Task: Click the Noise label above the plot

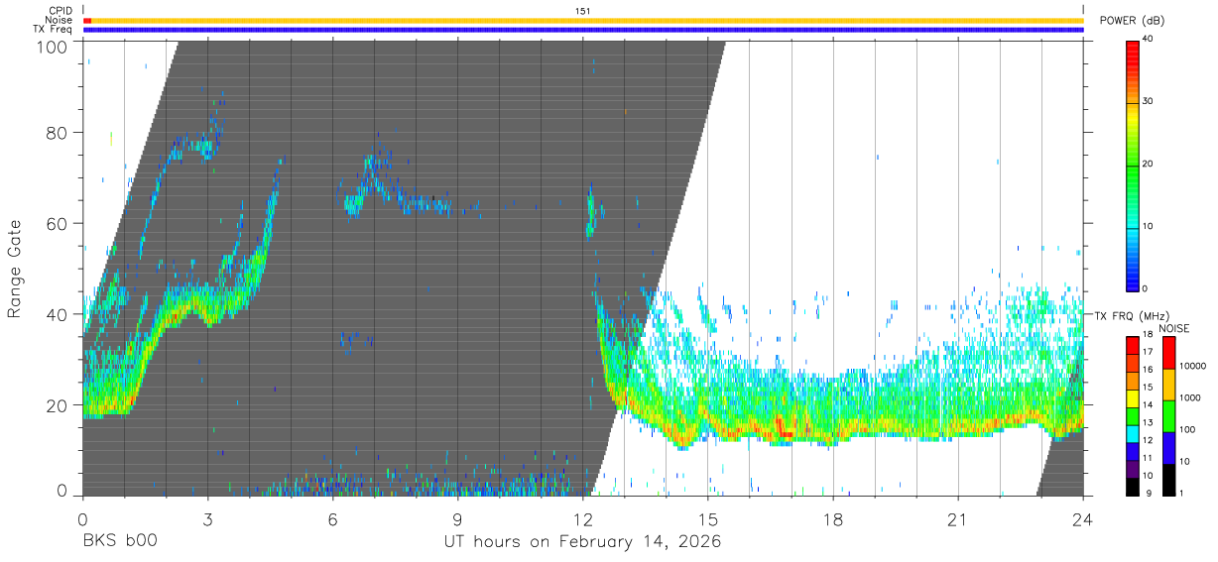Action: click(59, 20)
